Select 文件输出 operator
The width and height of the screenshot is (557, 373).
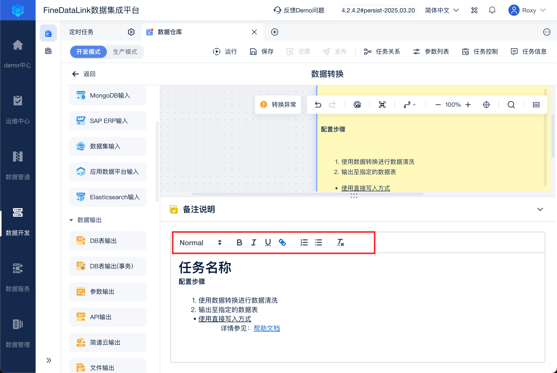108,366
